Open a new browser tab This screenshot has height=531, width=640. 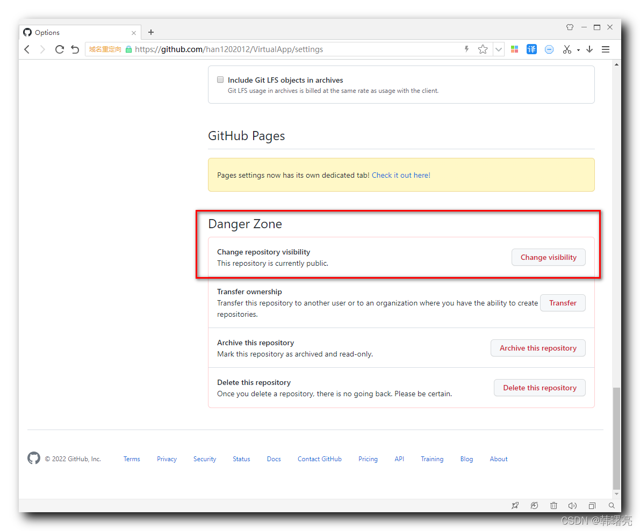tap(151, 32)
